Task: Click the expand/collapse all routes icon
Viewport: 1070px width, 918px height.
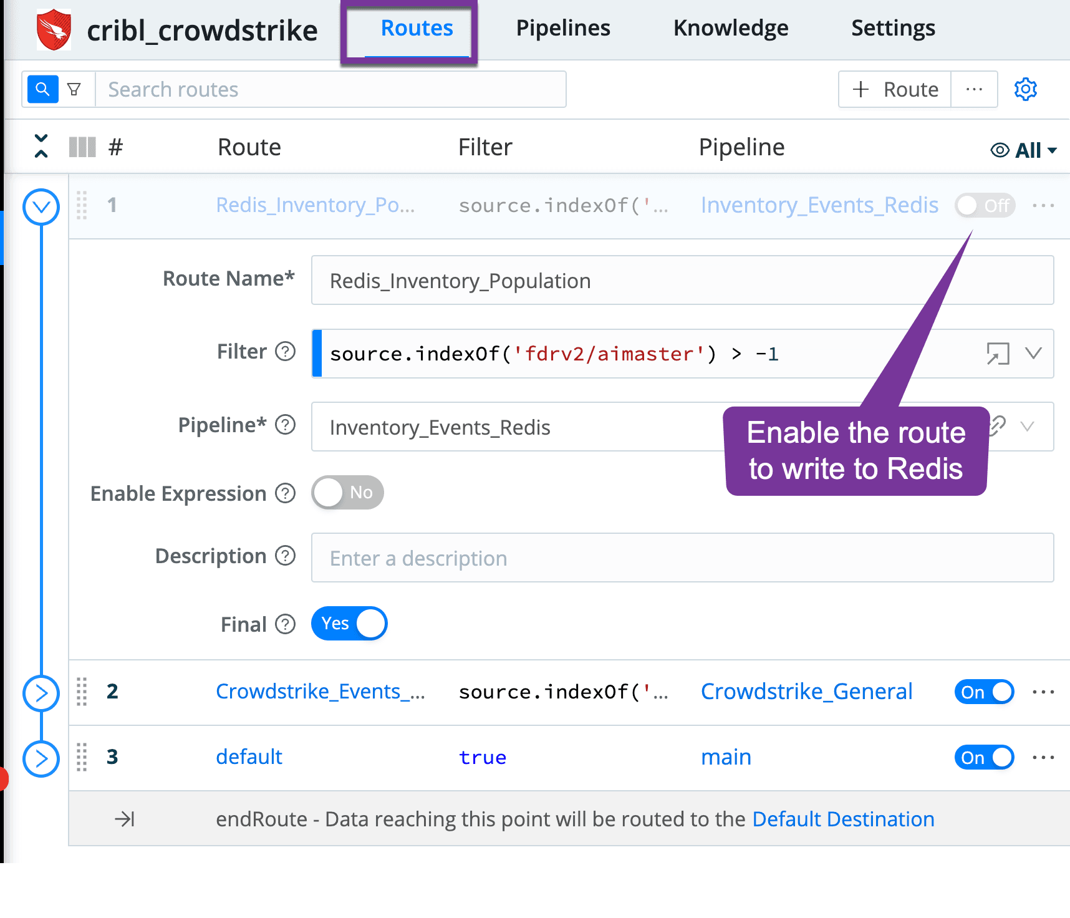Action: coord(41,147)
